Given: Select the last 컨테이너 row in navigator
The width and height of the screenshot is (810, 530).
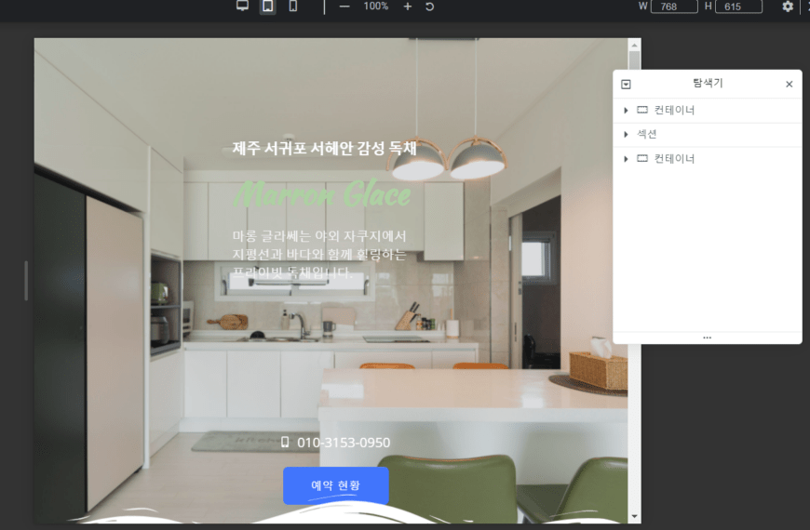Looking at the screenshot, I should pos(708,158).
